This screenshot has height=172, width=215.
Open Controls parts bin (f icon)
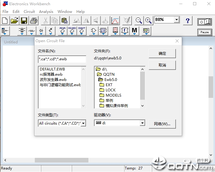click(125, 31)
